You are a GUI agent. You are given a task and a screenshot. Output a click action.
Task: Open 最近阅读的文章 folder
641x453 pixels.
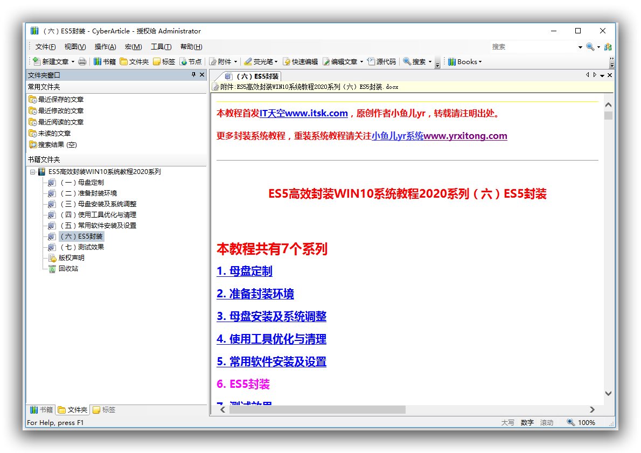click(56, 122)
